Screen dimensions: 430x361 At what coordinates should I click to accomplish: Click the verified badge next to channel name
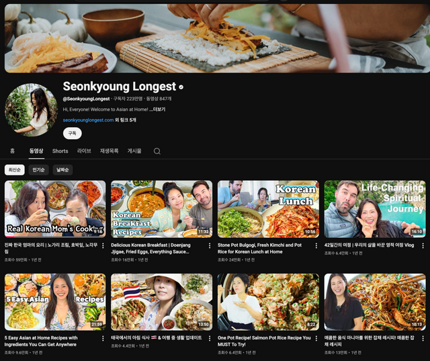tap(181, 87)
